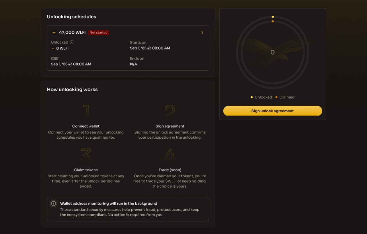The height and width of the screenshot is (234, 367).
Task: Click the eagle icon beside 47,000 WLFI
Action: pyautogui.click(x=54, y=33)
